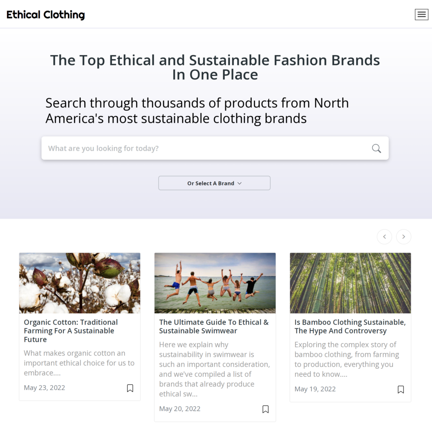This screenshot has height=435, width=432.
Task: Go to next carousel slide
Action: [x=404, y=237]
